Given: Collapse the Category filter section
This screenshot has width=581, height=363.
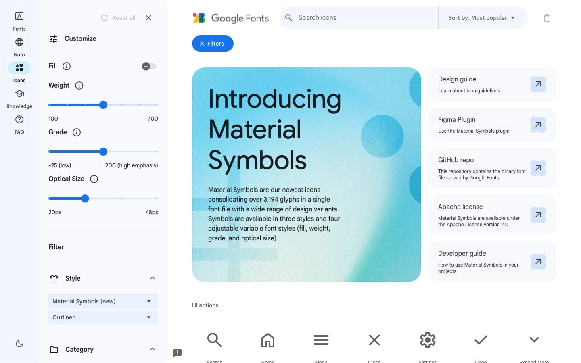Looking at the screenshot, I should 153,349.
